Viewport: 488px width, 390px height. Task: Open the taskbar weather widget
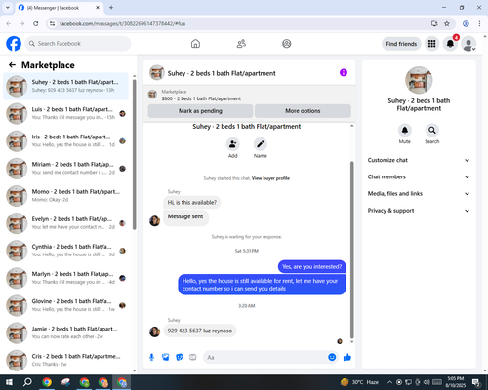coord(359,382)
